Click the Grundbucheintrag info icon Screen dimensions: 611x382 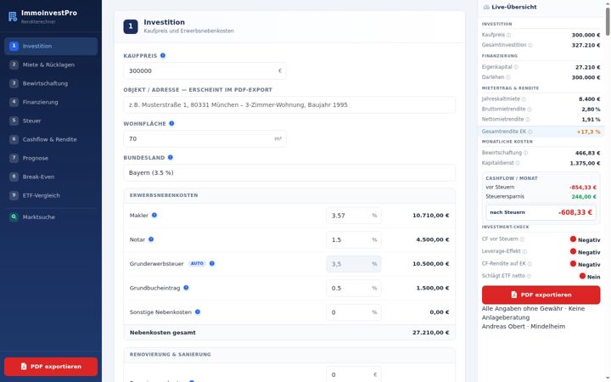[x=186, y=288]
